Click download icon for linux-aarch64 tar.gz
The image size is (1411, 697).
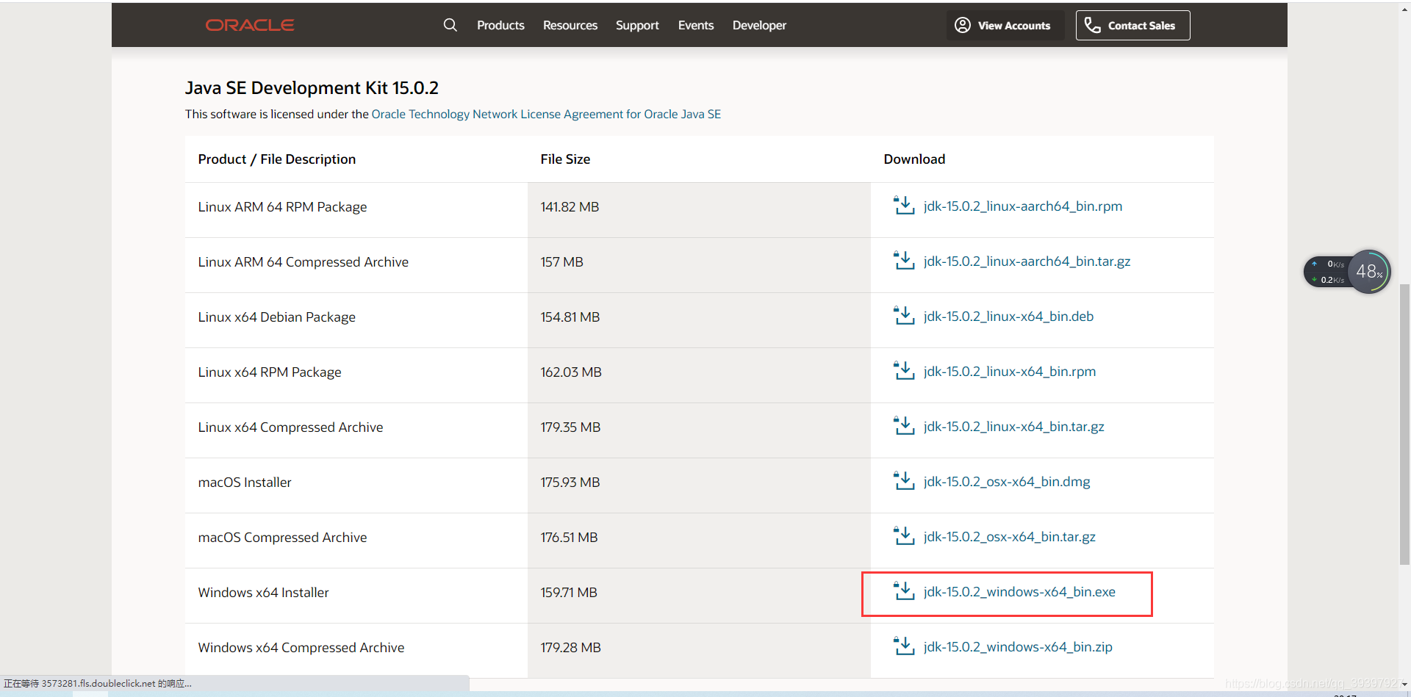(x=904, y=261)
